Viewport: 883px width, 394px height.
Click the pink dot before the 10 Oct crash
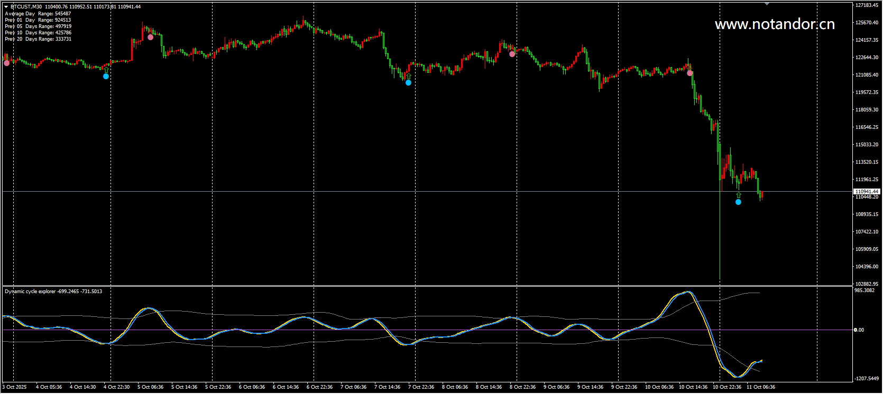(689, 73)
